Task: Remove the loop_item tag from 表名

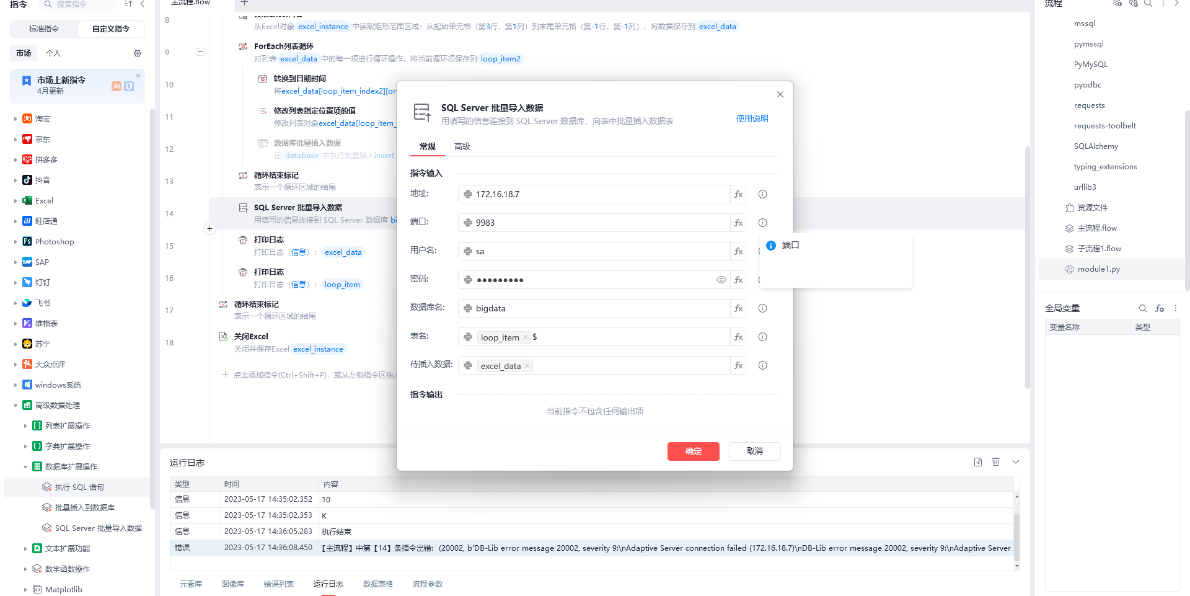Action: pos(526,337)
